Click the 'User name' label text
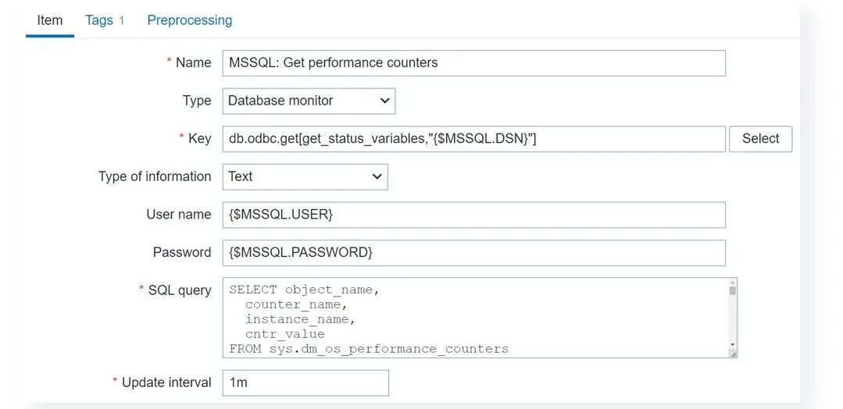The image size is (843, 409). (179, 215)
